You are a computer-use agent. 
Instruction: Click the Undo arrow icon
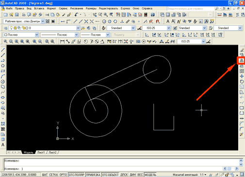[76, 15]
